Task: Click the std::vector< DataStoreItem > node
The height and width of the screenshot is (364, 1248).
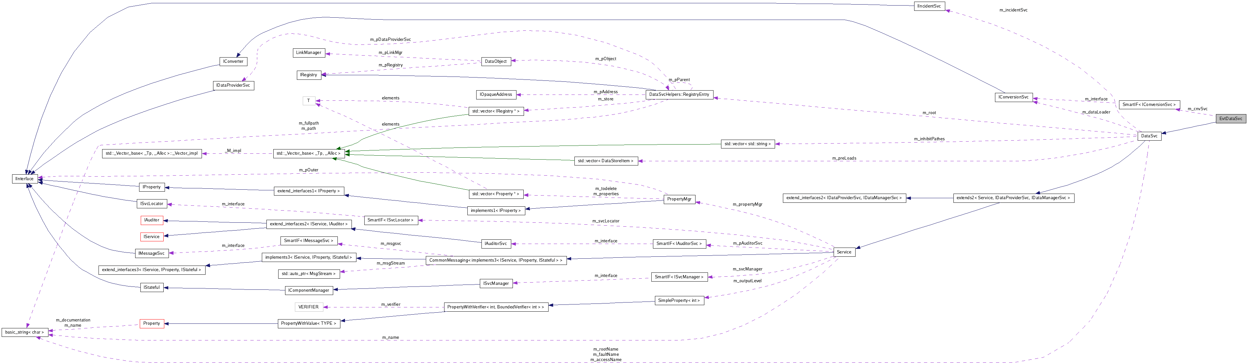Action: coord(606,161)
